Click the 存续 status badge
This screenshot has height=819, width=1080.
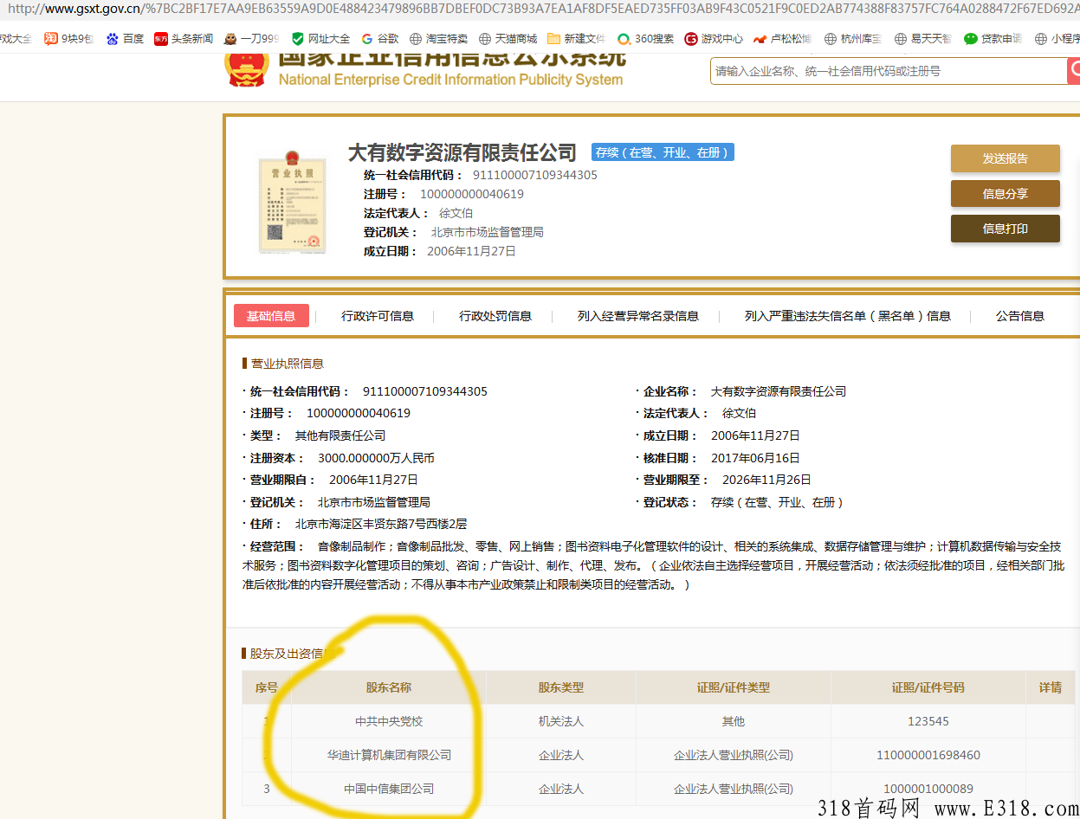[663, 152]
